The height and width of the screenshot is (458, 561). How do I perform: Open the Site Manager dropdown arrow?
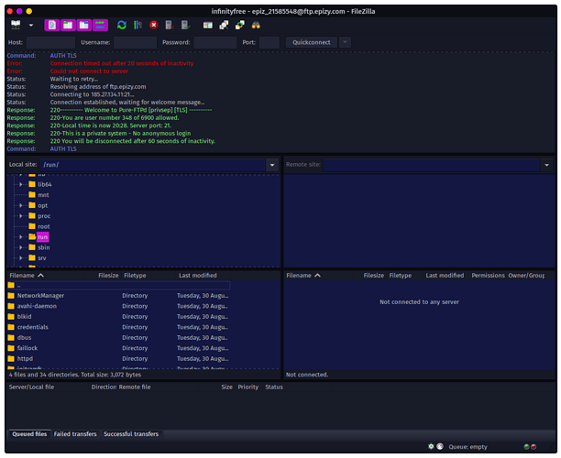click(x=31, y=25)
